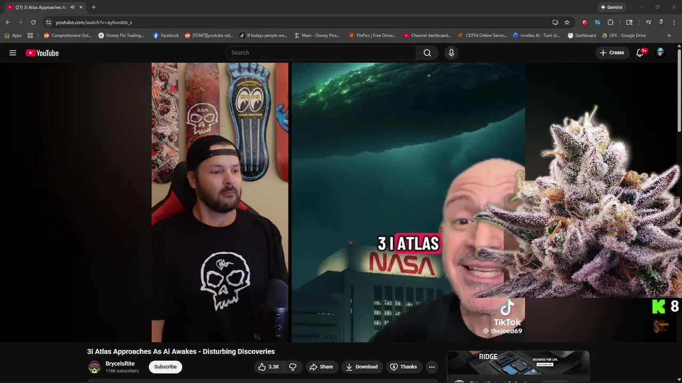Open the media control toolbar icon
This screenshot has width=682, height=383.
tap(648, 22)
